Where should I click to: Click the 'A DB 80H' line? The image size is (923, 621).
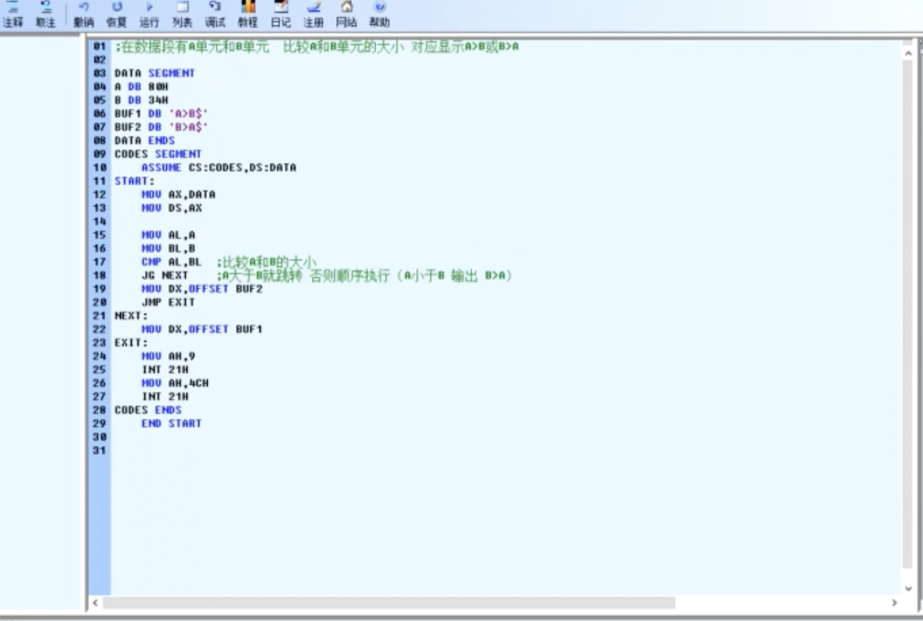[141, 87]
